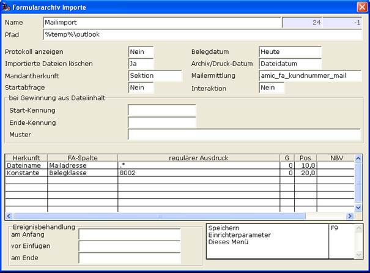Select Einrichterparameter in the menu list
Screen dimensions: 370x273
[239, 235]
